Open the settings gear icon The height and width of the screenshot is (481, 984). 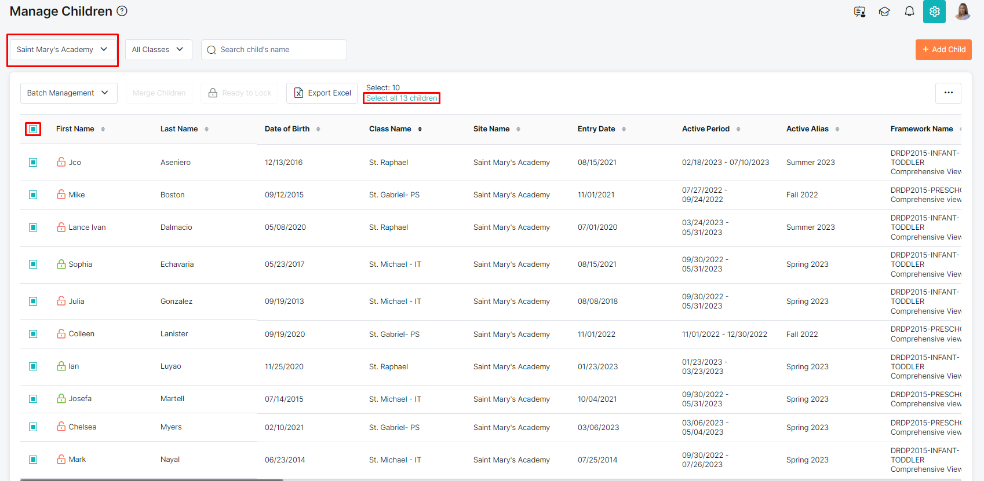[x=934, y=12]
